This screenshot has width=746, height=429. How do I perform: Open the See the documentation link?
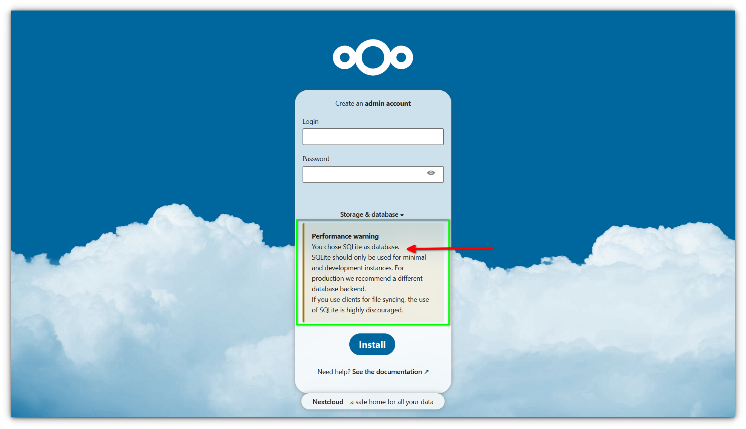387,372
